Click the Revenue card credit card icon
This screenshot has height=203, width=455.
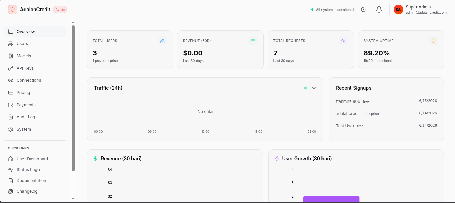point(253,41)
